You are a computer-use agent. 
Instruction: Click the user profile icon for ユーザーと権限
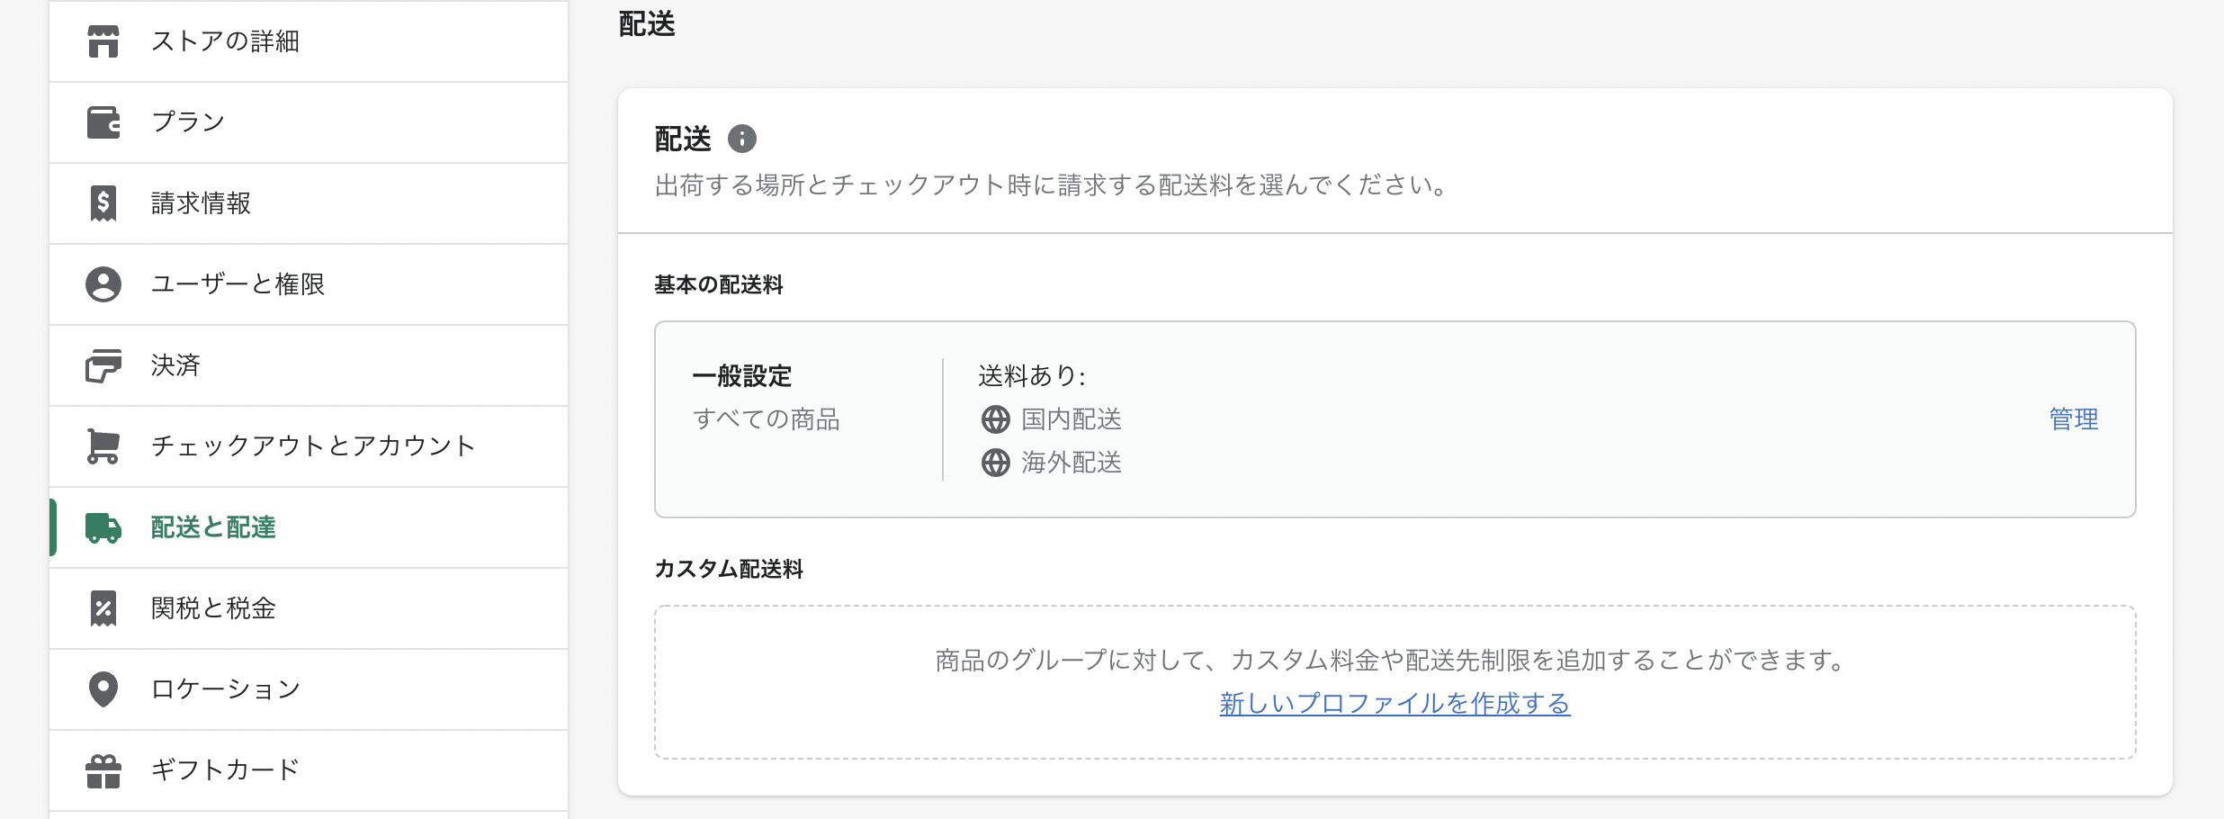tap(103, 284)
